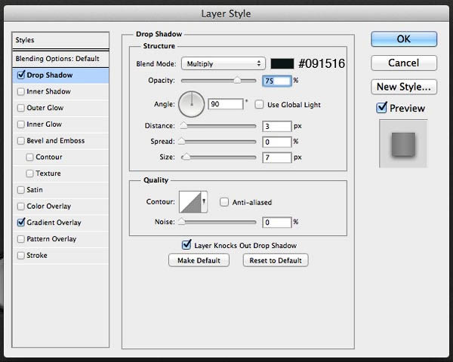Toggle Layer Knocks Out Drop Shadow
This screenshot has width=453, height=362.
click(x=186, y=245)
